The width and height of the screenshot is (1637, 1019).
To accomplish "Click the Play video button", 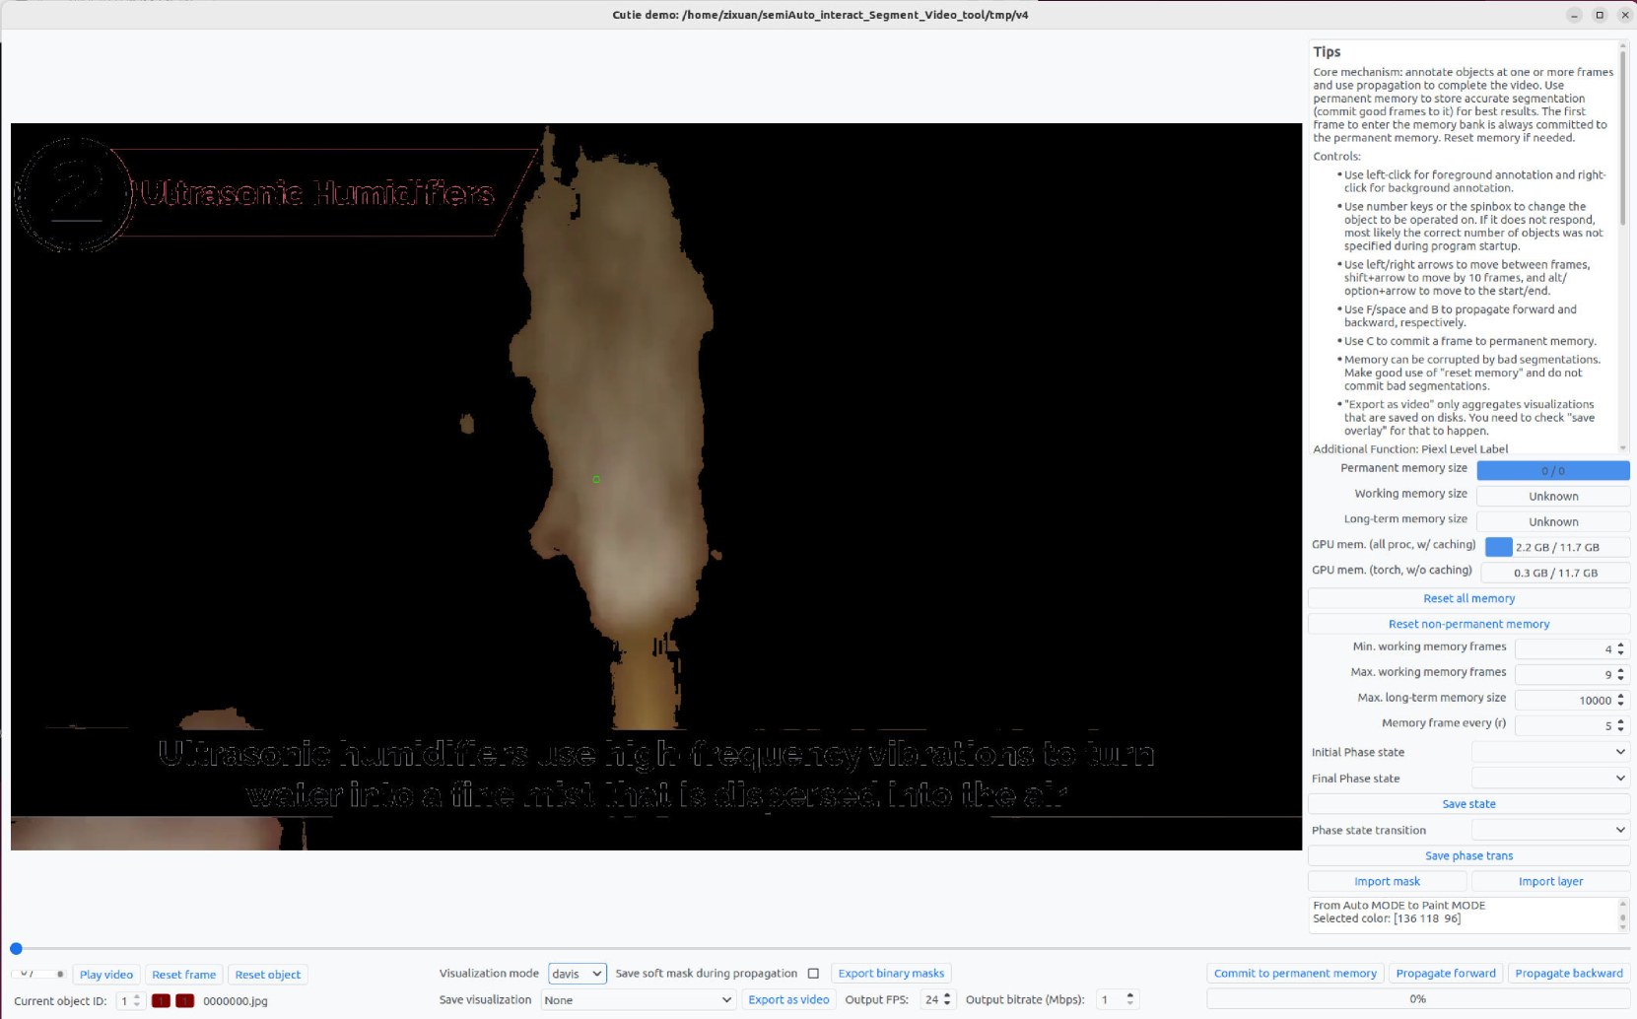I will click(105, 975).
